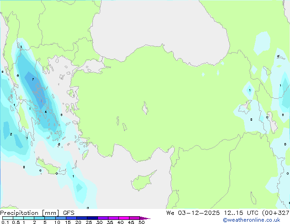
Task: Click the '10' legend scale label
Action: (x=57, y=222)
